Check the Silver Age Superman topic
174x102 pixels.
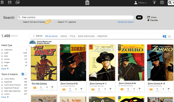pyautogui.click(x=2, y=91)
